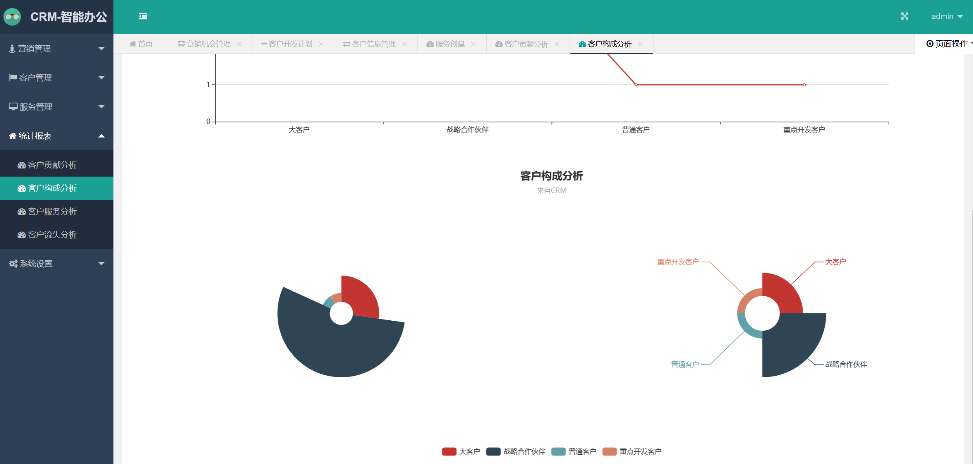The height and width of the screenshot is (464, 973).
Task: Click the CRM owl logo icon
Action: (x=12, y=17)
